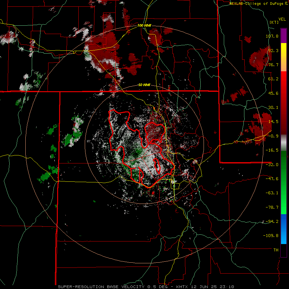Viewport: 289px width, 289px height.
Task: Click the 45.6 velocity scale value
Action: (273, 93)
